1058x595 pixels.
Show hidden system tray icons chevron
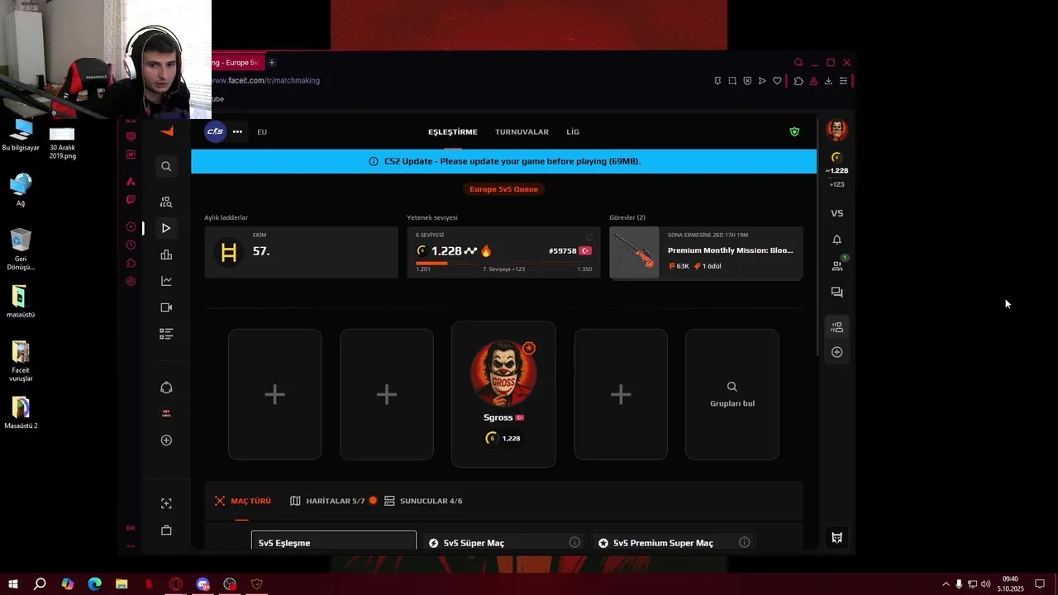946,584
